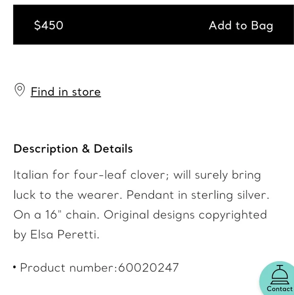Image resolution: width=294 pixels, height=295 pixels.
Task: Click the teal circle of the Contact button
Action: [277, 278]
